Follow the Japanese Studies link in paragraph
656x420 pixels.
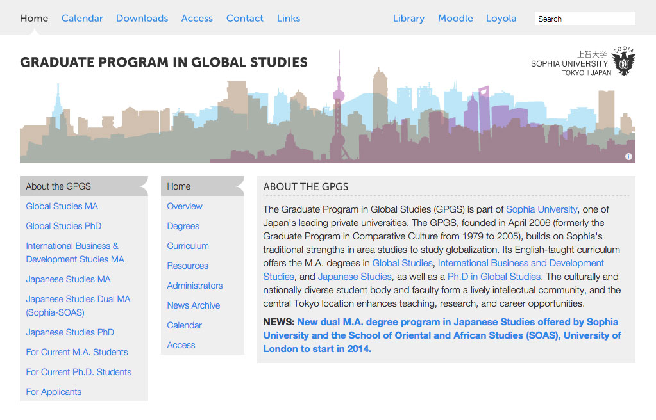click(x=355, y=277)
